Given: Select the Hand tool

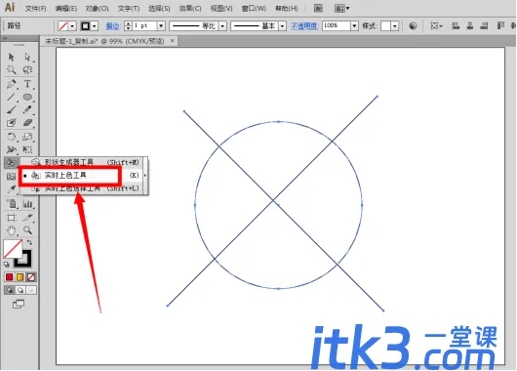Looking at the screenshot, I should [x=11, y=230].
